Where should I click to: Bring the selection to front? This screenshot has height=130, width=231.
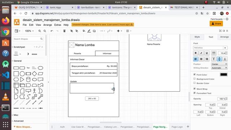pos(71,31)
